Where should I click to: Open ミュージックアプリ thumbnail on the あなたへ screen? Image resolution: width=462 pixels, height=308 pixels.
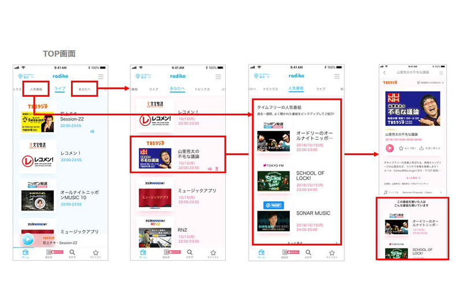(x=155, y=198)
